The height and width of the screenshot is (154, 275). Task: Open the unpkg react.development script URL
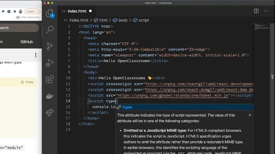pos(199,84)
